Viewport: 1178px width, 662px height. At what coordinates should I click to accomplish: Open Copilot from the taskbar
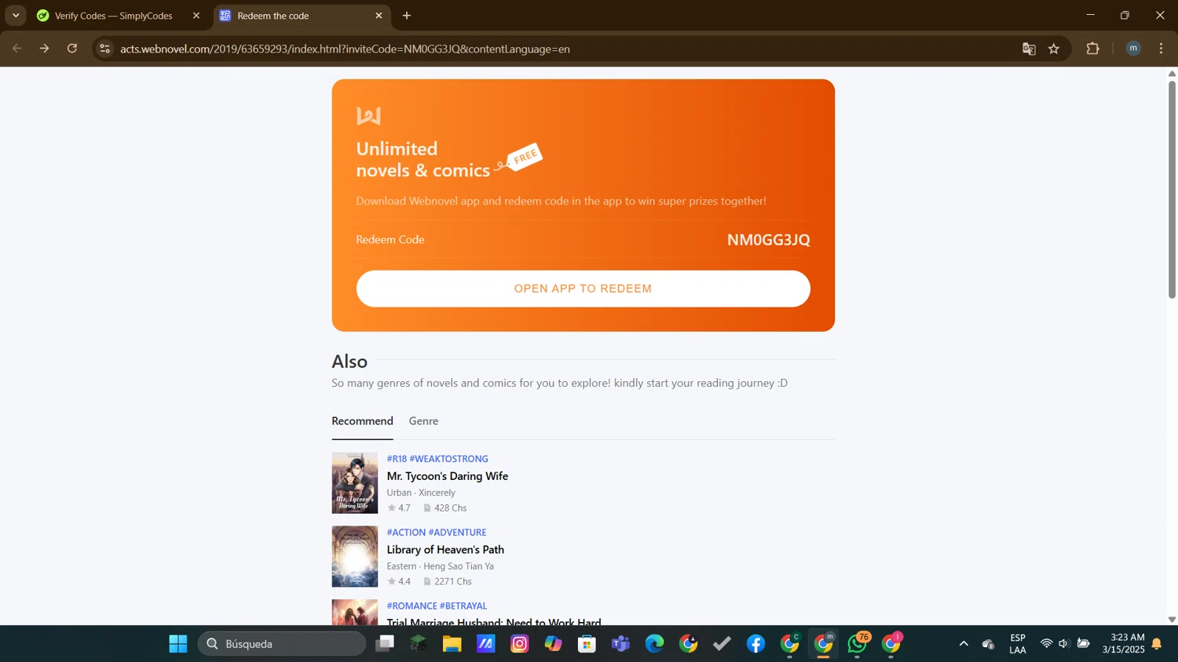(553, 644)
